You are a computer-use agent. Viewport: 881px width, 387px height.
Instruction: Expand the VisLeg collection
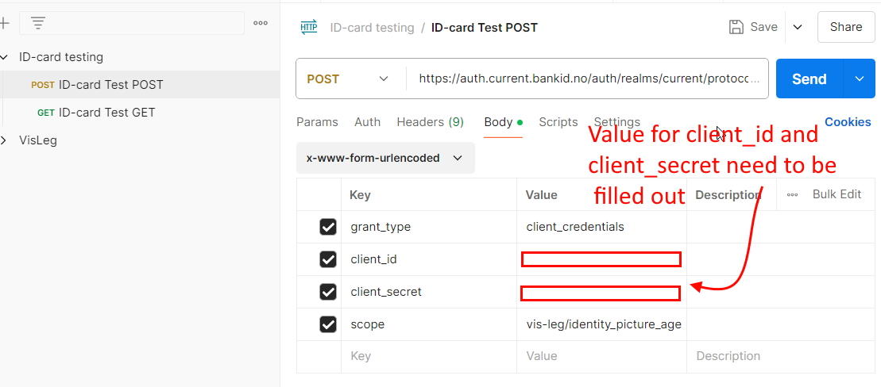click(5, 140)
